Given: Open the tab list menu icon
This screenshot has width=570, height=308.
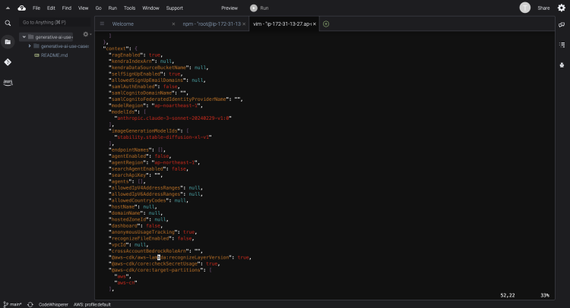Looking at the screenshot, I should click(x=102, y=24).
